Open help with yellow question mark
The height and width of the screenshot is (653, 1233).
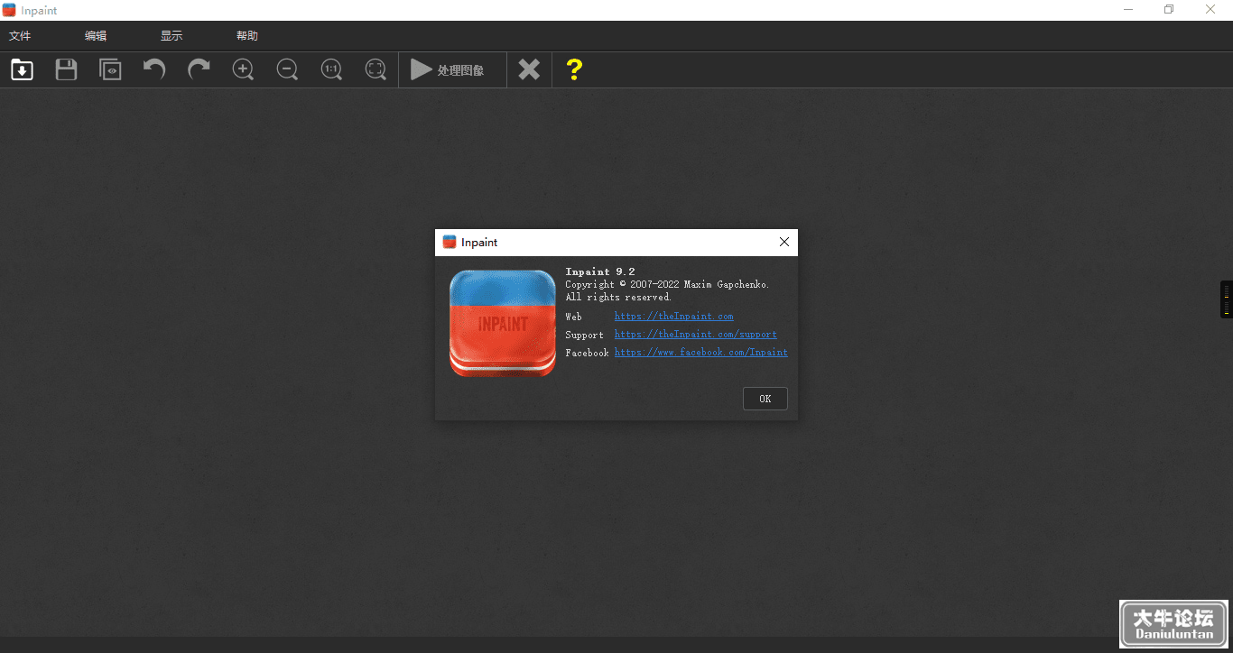(574, 69)
